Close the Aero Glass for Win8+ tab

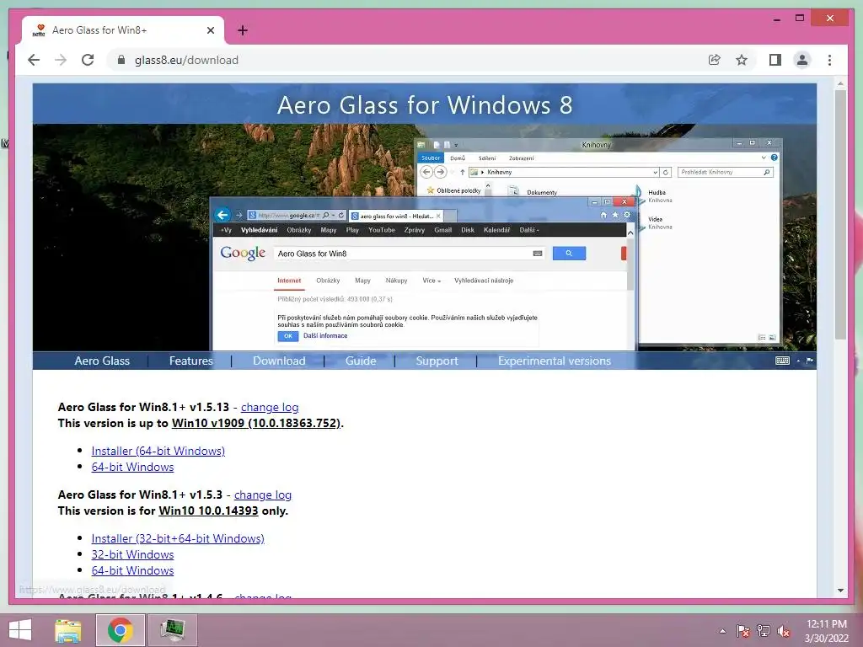210,30
